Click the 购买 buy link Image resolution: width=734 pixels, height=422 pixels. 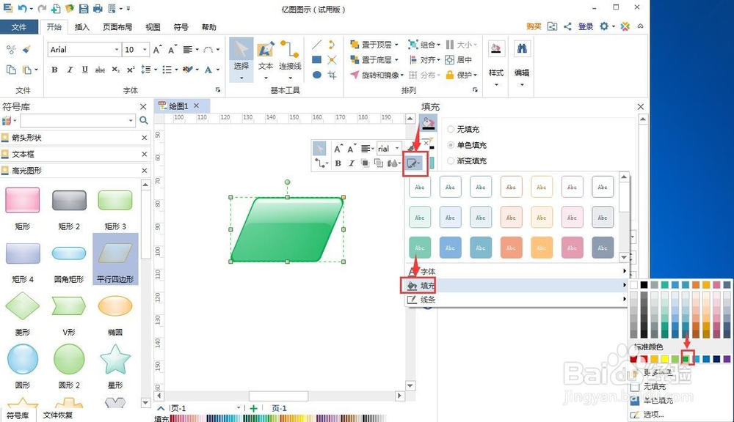point(534,26)
